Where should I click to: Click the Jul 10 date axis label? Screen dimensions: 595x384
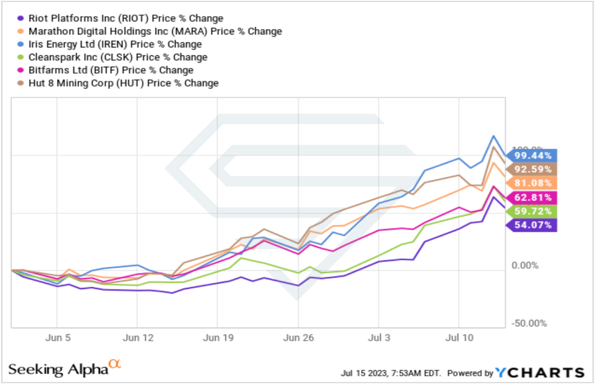[459, 338]
